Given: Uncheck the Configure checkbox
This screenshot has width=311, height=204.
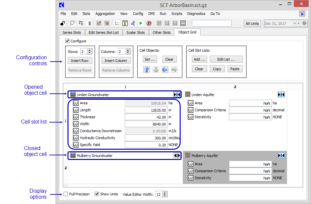Looking at the screenshot, I should point(67,41).
